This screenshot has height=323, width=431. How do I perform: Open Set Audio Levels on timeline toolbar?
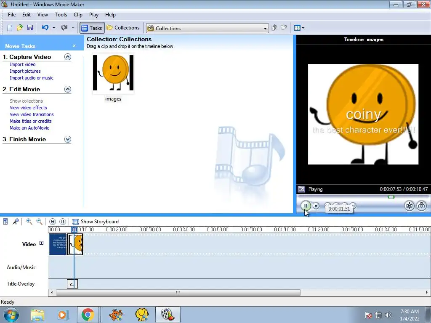5,222
